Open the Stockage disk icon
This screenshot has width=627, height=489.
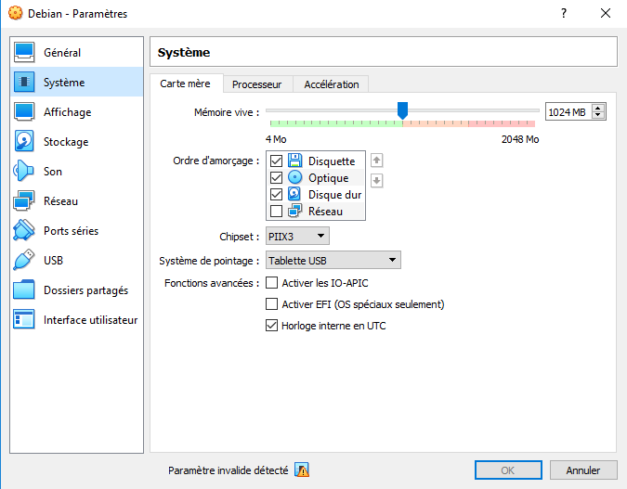(x=24, y=141)
